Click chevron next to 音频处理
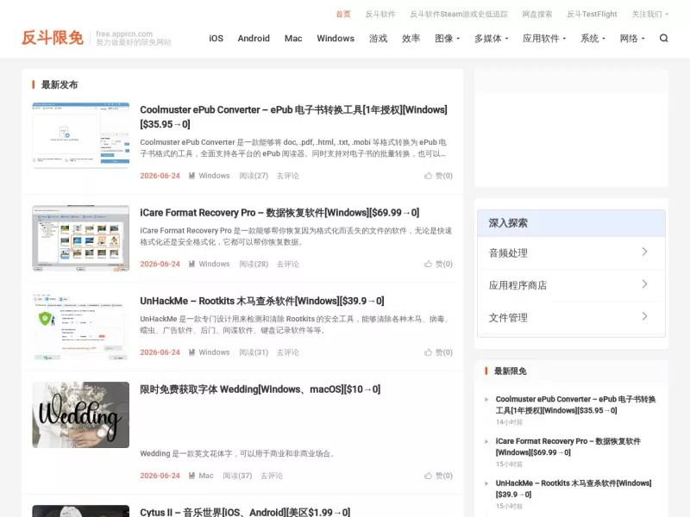Screen dimensions: 690x517 pos(644,252)
